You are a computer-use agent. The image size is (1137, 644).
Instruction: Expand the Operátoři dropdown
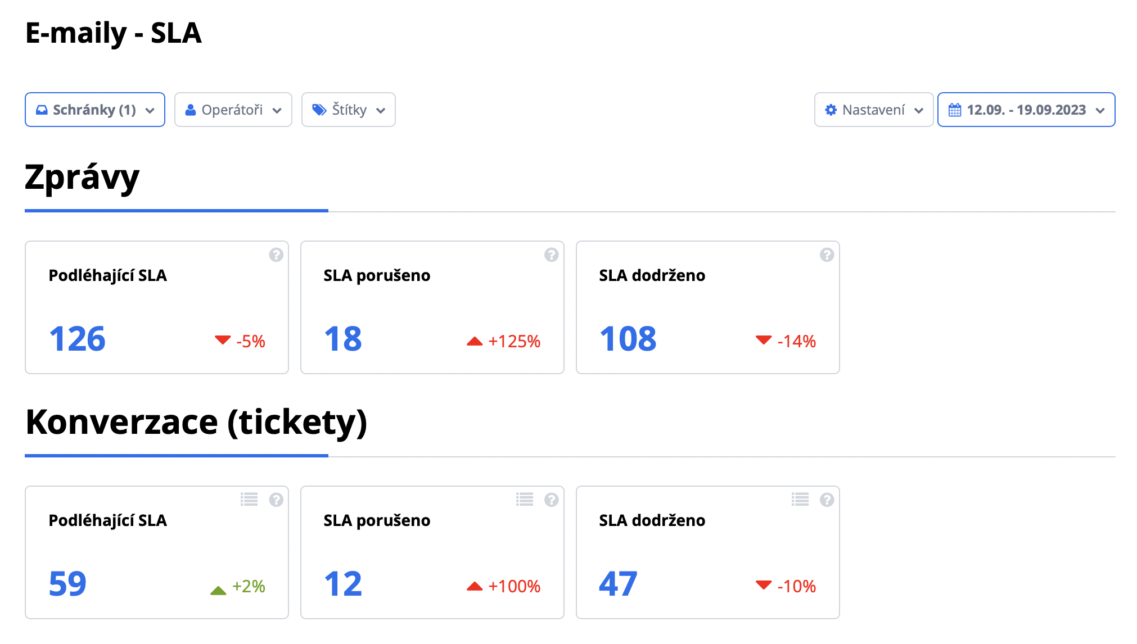(x=233, y=110)
